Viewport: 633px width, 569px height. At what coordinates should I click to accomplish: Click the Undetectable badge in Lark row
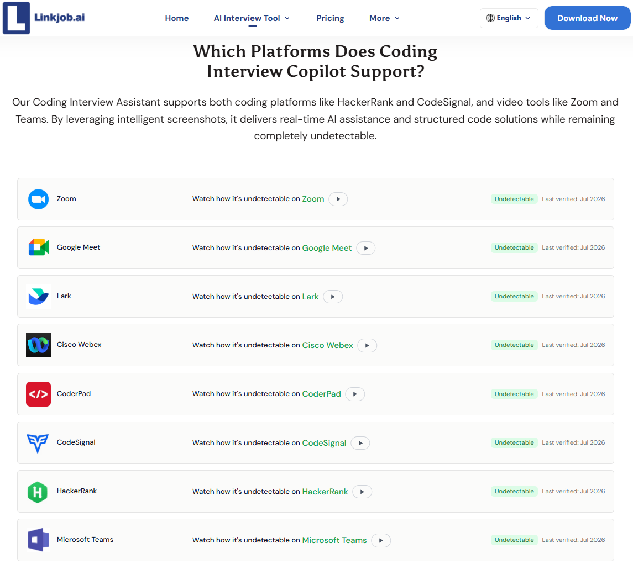point(514,297)
